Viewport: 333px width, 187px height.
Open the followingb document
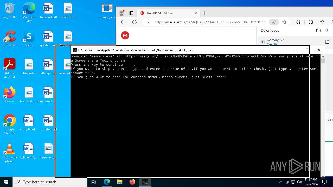(x=29, y=151)
